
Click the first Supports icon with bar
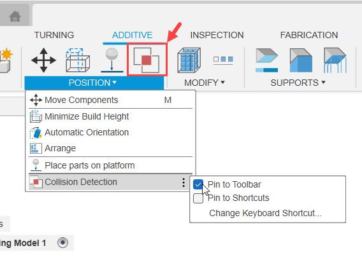266,60
